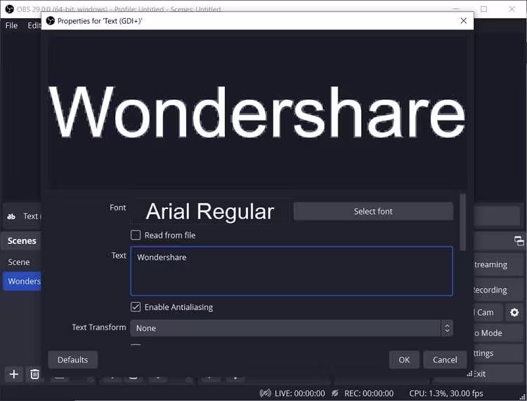
Task: Maximize the OBS main window
Action: pyautogui.click(x=483, y=9)
